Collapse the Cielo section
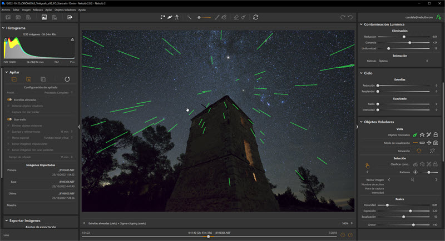 361,73
